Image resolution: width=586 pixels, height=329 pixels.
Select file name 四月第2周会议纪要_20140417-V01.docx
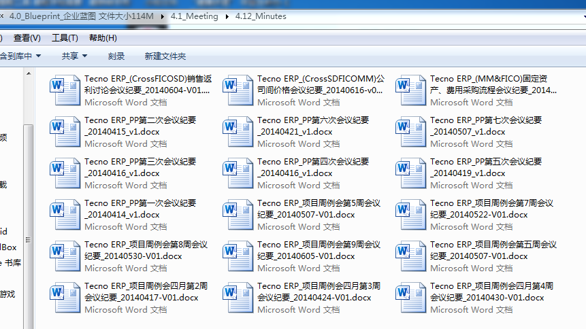coord(146,292)
